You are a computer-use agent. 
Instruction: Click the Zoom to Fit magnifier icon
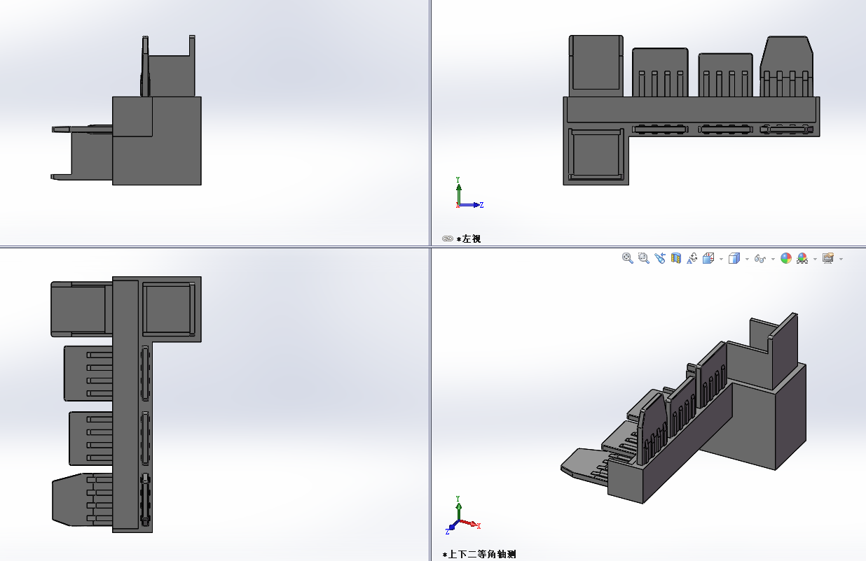tap(627, 258)
